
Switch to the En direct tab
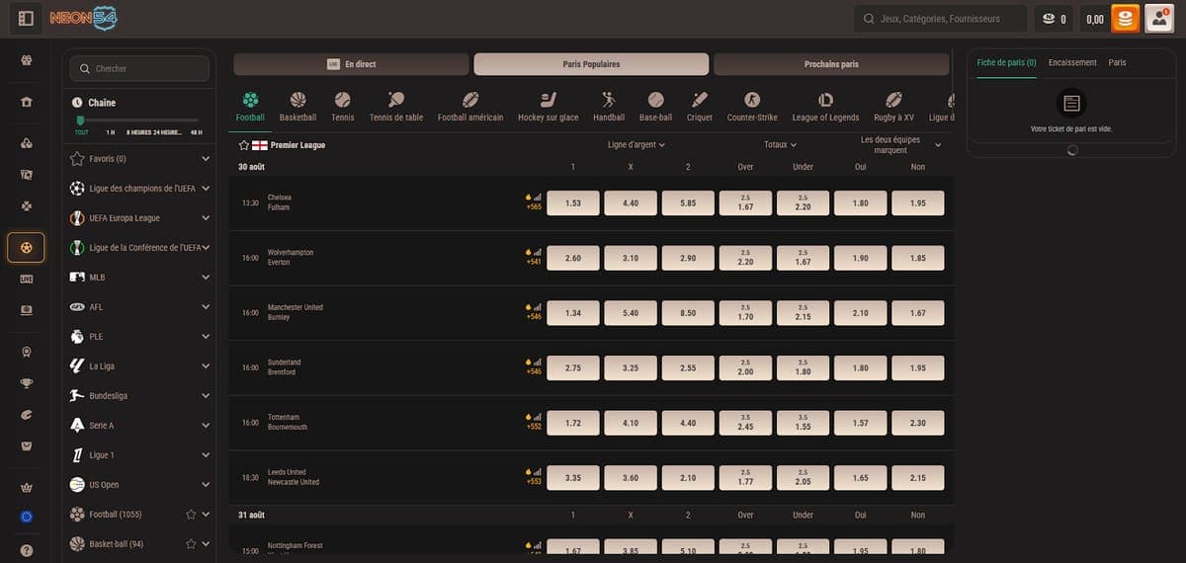351,64
